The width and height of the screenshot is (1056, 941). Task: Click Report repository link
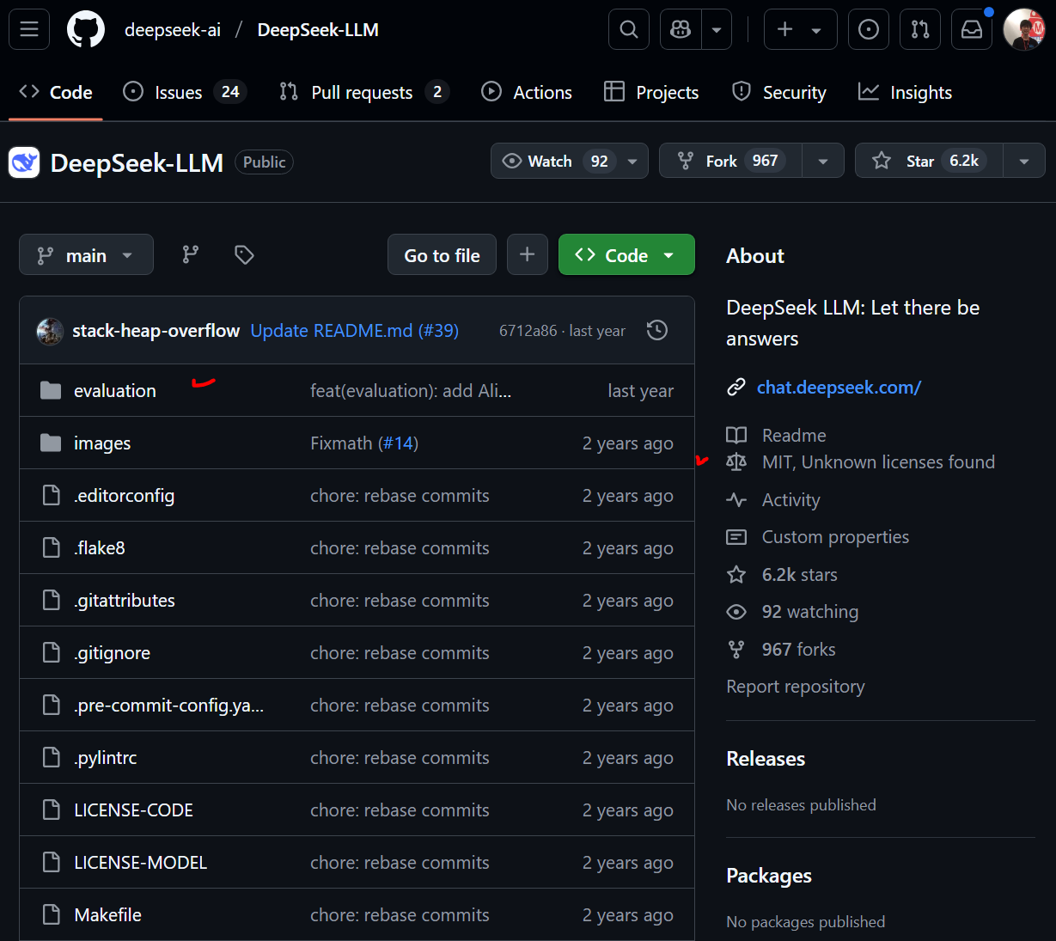coord(796,687)
